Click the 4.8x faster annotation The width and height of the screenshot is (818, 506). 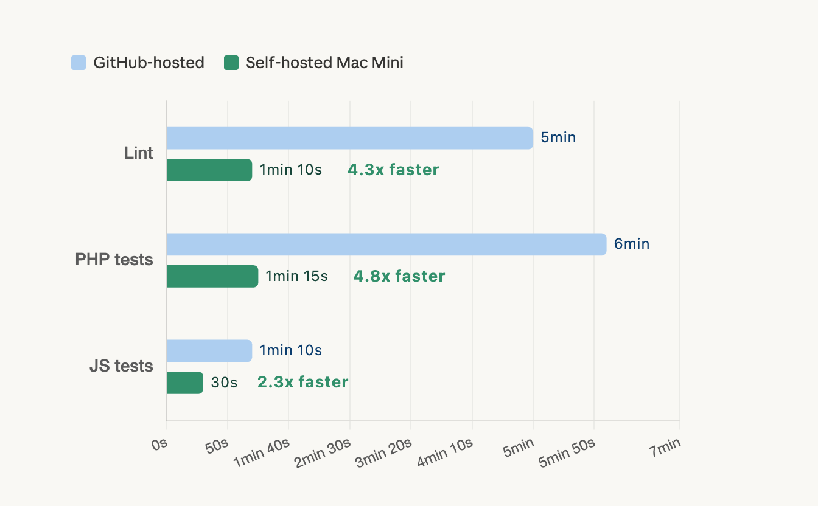399,276
